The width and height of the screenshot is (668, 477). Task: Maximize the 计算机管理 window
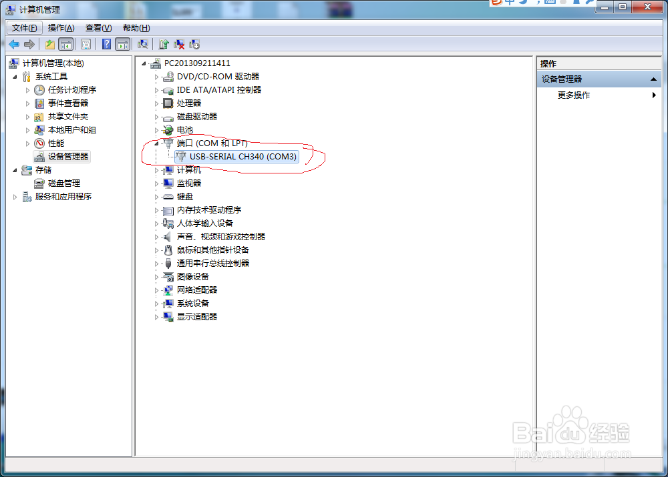tap(623, 7)
